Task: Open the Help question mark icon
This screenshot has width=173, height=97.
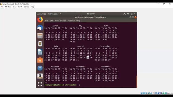Action: click(40, 68)
